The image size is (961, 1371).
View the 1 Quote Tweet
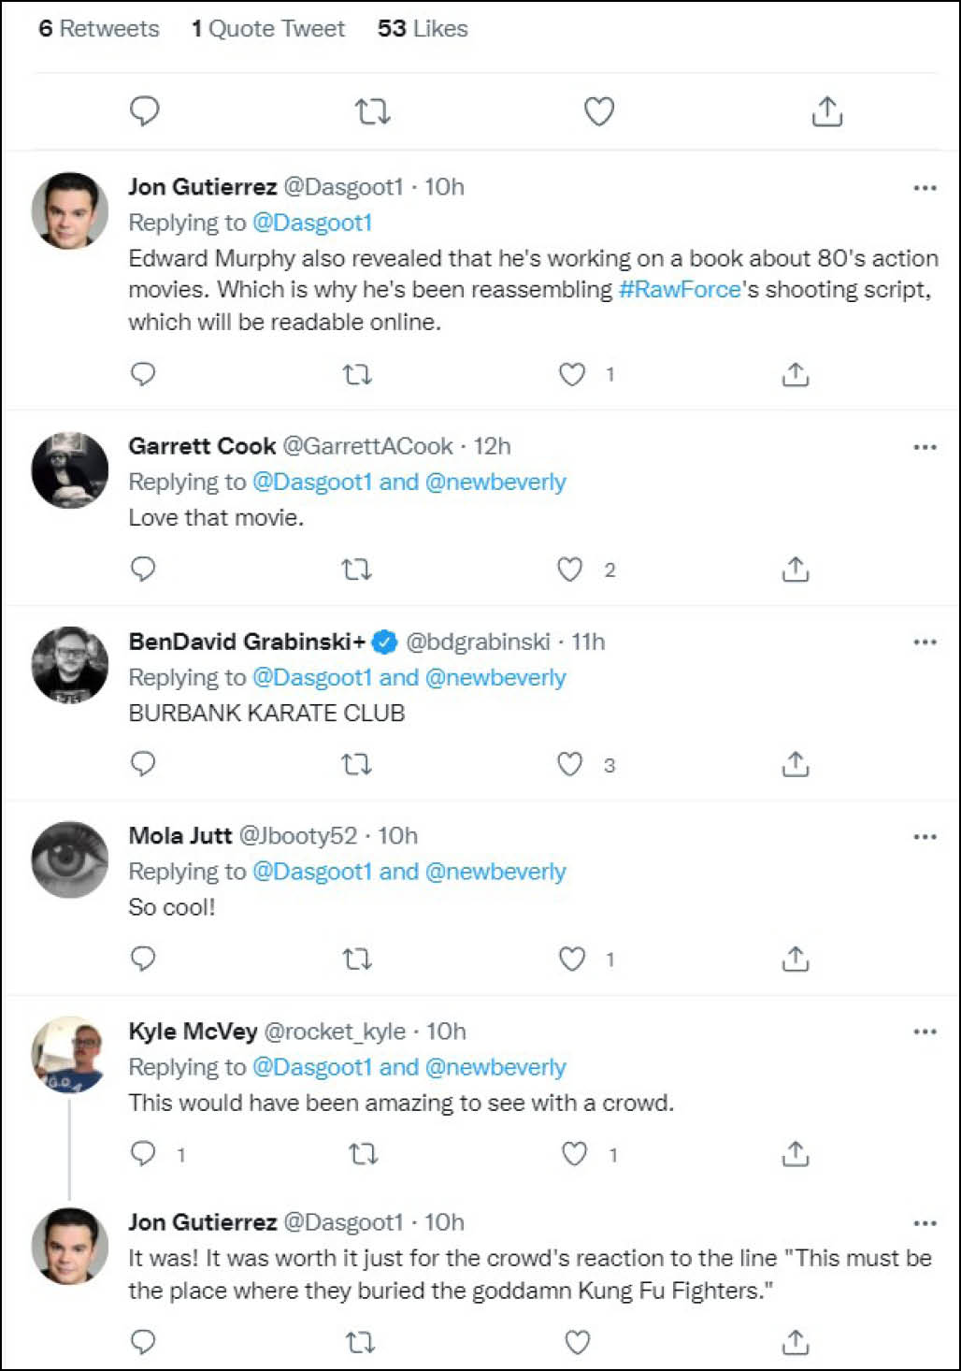tap(268, 29)
